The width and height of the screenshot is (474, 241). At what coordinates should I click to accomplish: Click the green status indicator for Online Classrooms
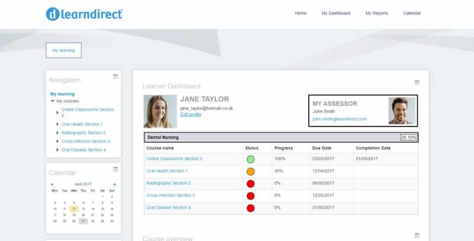(x=250, y=159)
